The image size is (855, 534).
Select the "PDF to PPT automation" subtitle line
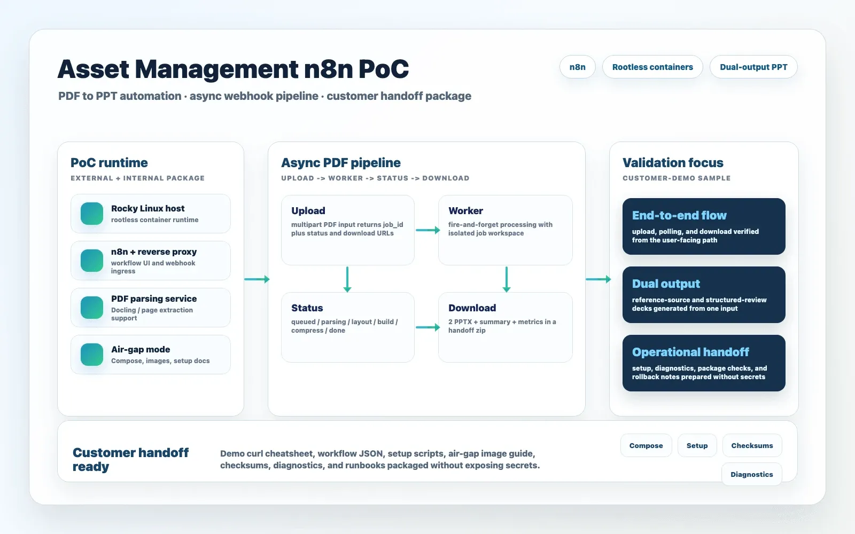(x=265, y=96)
